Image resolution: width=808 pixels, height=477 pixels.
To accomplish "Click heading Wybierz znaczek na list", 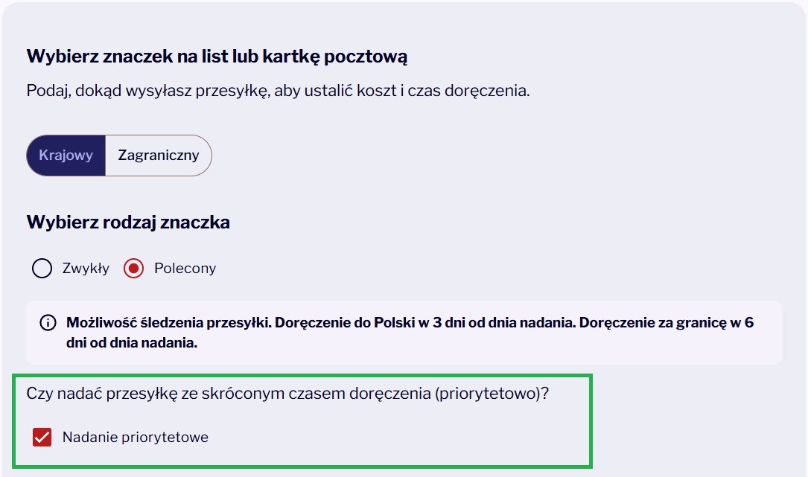I will [217, 57].
